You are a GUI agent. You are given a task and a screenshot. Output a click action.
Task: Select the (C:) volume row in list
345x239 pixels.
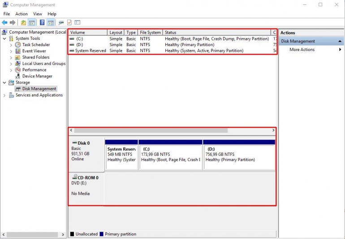tap(172, 38)
